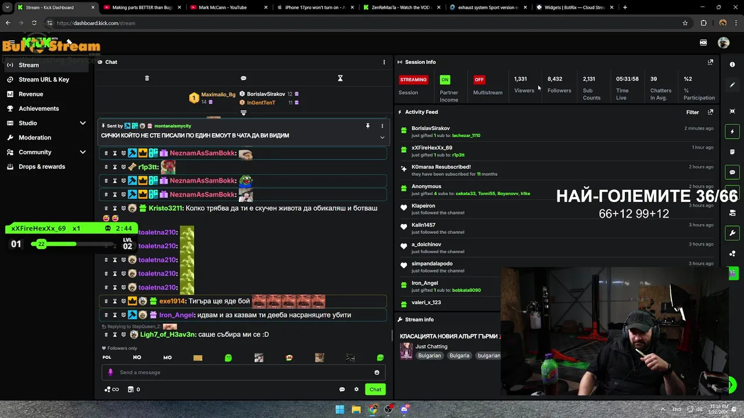Click username exe1914 in chat

pyautogui.click(x=172, y=301)
